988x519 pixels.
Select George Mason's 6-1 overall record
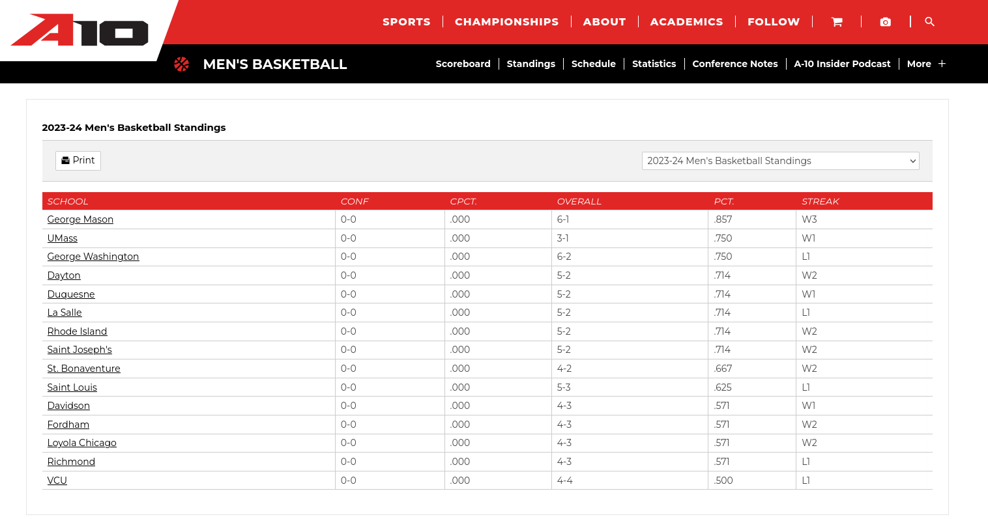click(563, 219)
